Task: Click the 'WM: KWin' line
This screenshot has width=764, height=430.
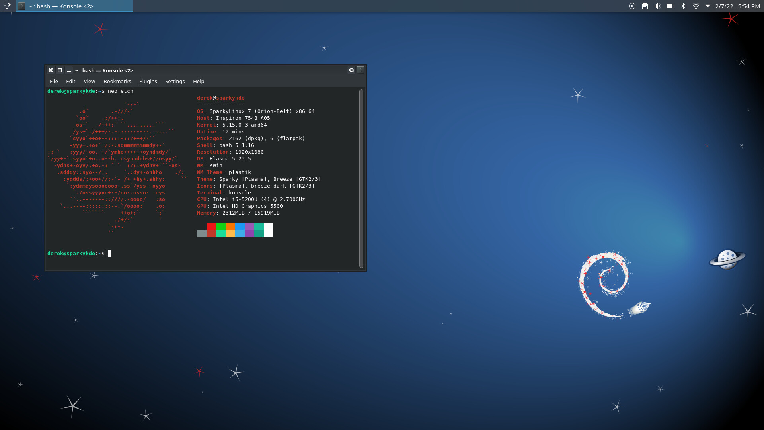Action: pos(210,166)
